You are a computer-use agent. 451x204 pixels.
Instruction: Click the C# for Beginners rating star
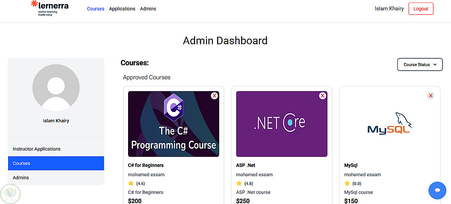(x=131, y=183)
